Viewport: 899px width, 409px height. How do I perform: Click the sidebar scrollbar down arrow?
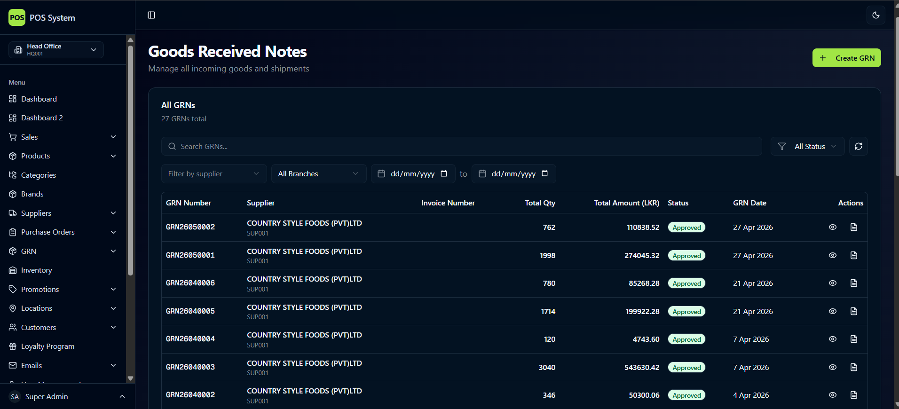click(x=131, y=378)
